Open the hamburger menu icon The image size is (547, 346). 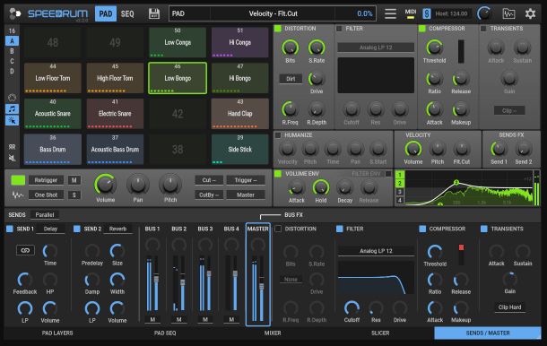pos(390,13)
